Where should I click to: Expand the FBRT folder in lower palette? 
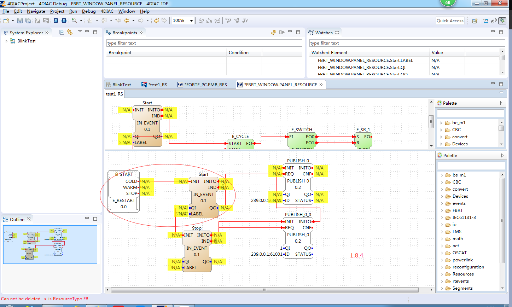pos(442,210)
